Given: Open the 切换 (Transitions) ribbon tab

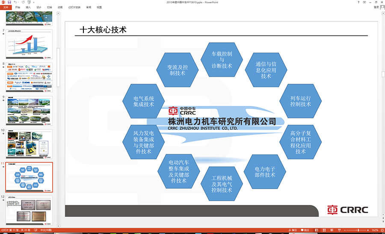Looking at the screenshot, I should point(50,7).
